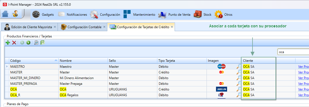Select the 'MASTER_PREPAGA' code cell

tap(34, 84)
